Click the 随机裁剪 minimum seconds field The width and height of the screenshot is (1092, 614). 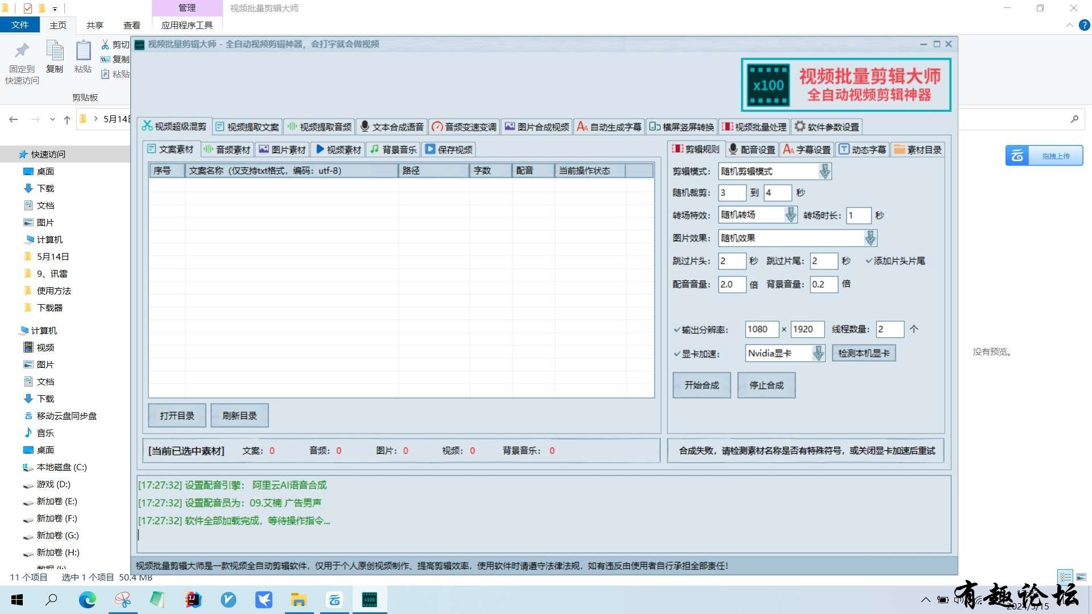click(x=732, y=193)
